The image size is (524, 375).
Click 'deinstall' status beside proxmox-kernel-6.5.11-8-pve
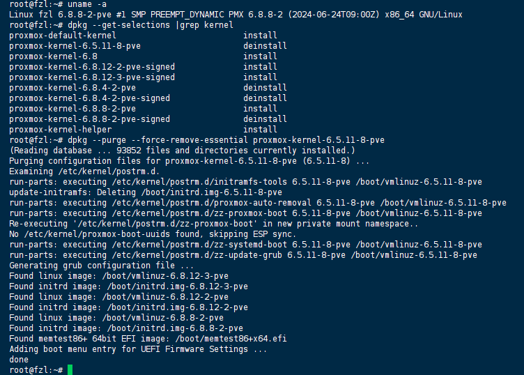265,46
